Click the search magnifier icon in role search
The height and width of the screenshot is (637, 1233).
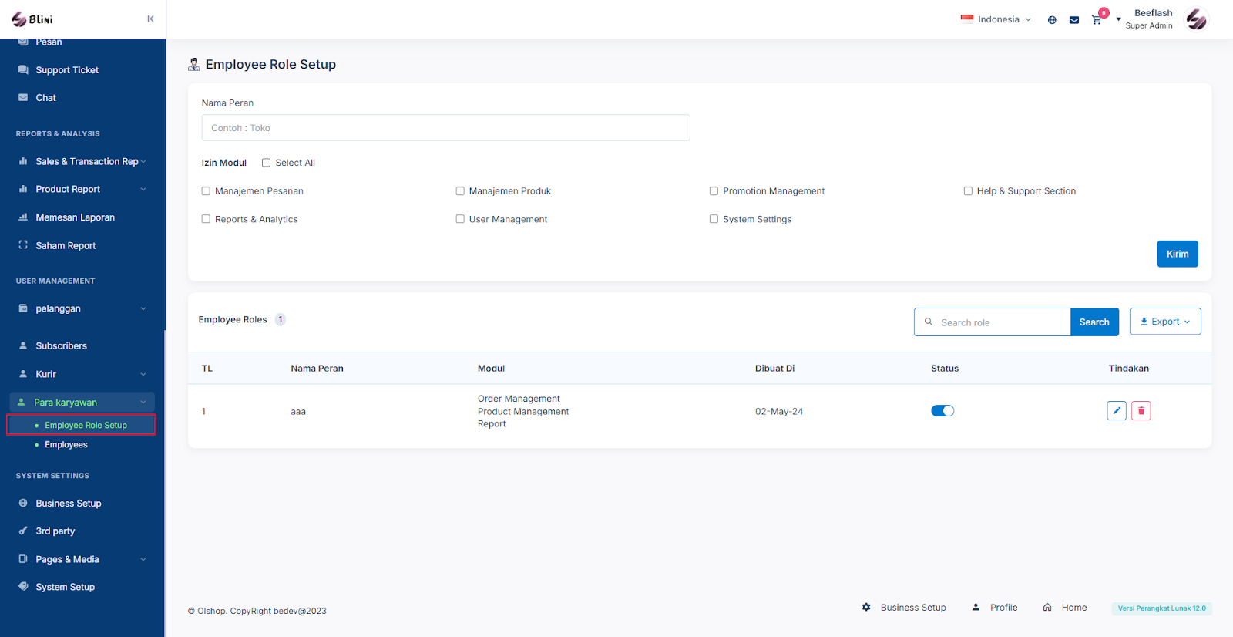click(x=929, y=322)
